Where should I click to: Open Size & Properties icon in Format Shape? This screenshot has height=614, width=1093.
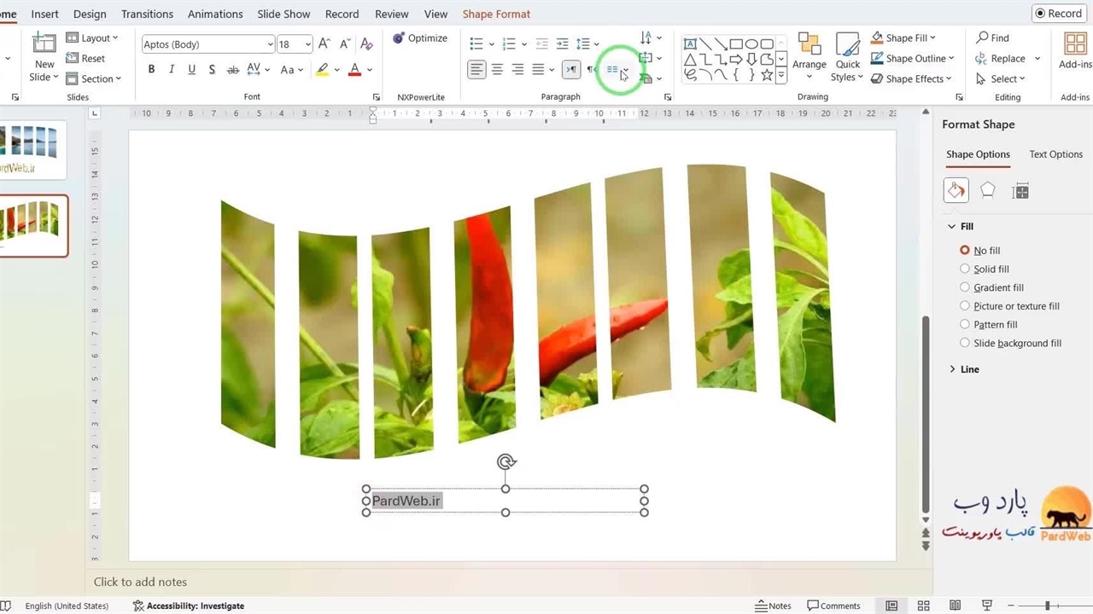point(1020,191)
